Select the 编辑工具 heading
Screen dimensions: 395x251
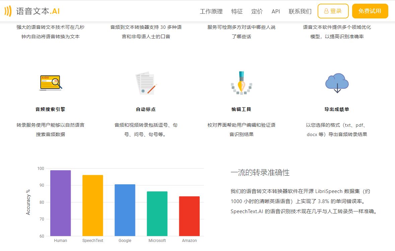click(x=241, y=109)
